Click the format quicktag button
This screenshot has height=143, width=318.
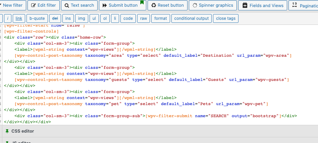pyautogui.click(x=160, y=18)
